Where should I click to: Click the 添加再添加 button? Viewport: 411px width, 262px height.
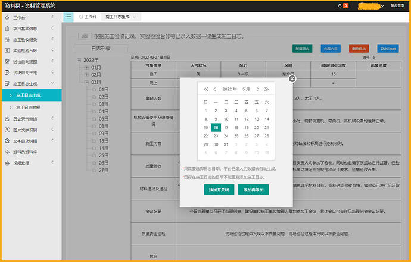coord(253,190)
